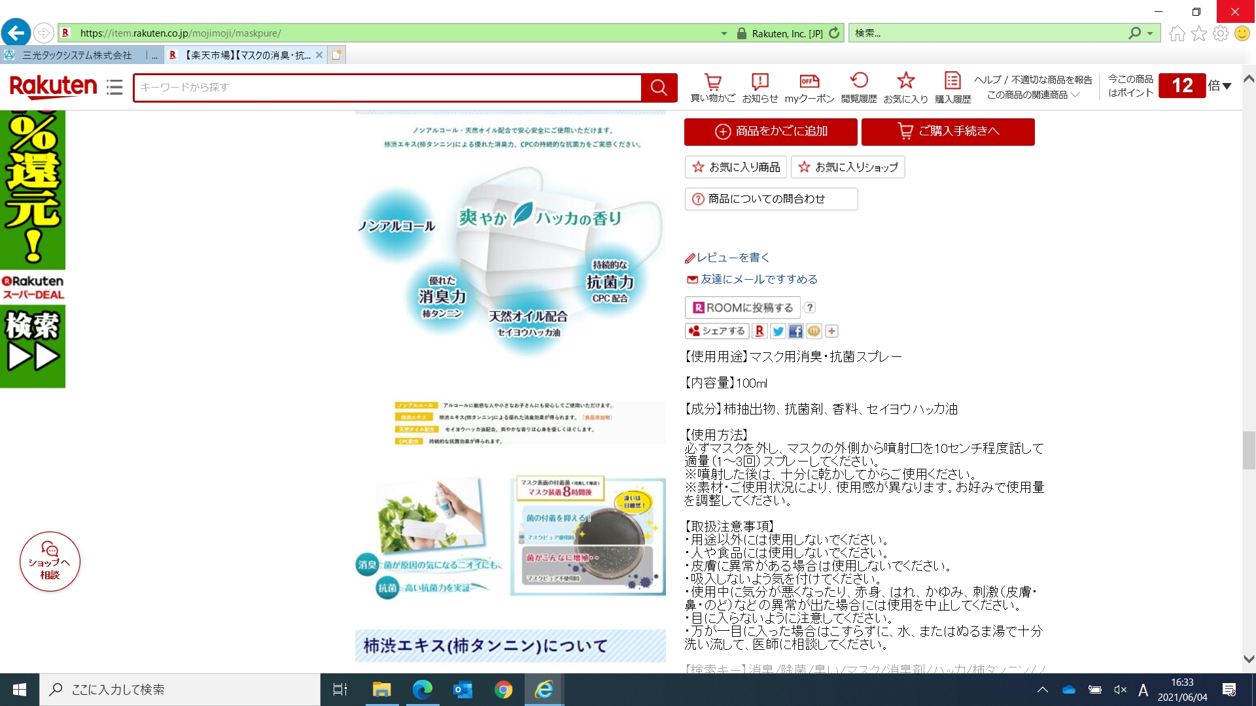This screenshot has height=706, width=1256.
Task: Click 商品をかごに追加 button
Action: [771, 131]
